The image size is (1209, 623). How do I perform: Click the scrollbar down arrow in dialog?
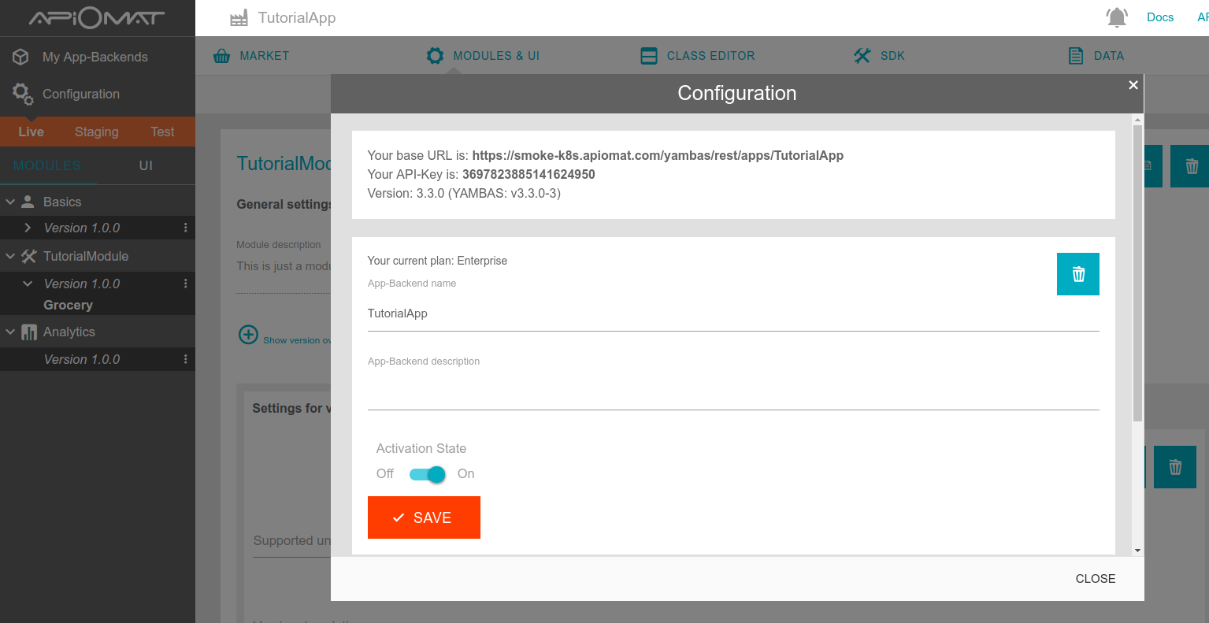pyautogui.click(x=1137, y=551)
